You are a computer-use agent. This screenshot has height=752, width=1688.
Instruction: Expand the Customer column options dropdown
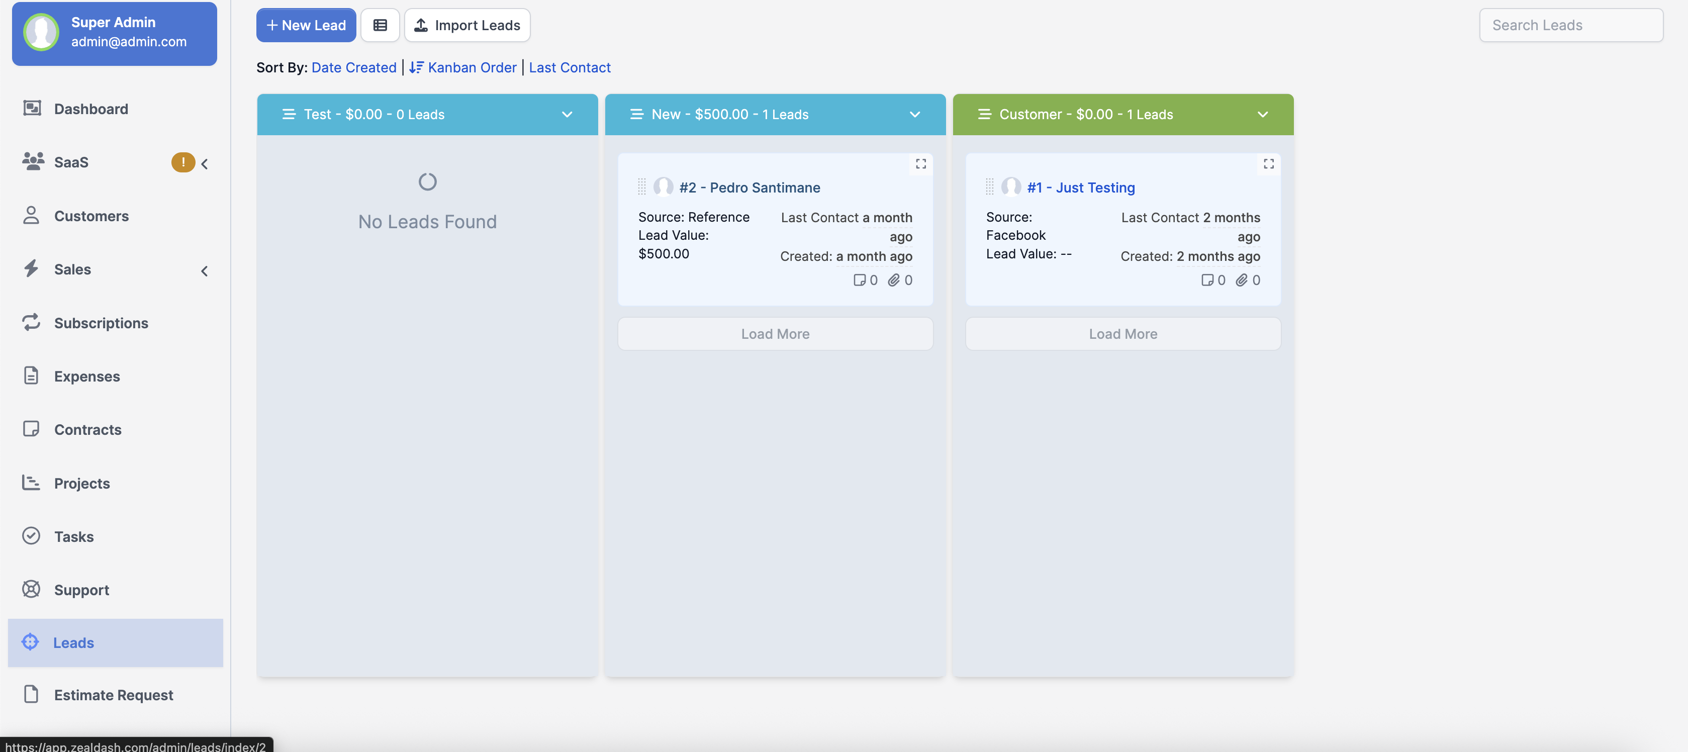[1262, 114]
